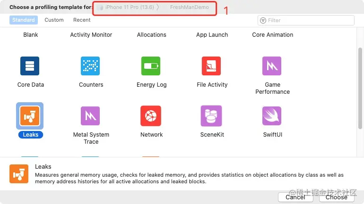
Task: Click the filter options icon in search field
Action: (x=263, y=20)
